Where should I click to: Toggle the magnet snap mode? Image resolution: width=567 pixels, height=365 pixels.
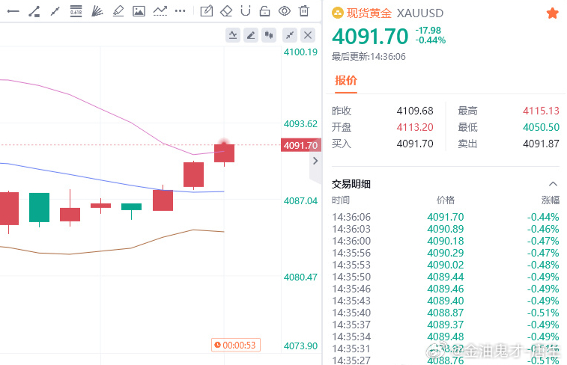click(246, 11)
